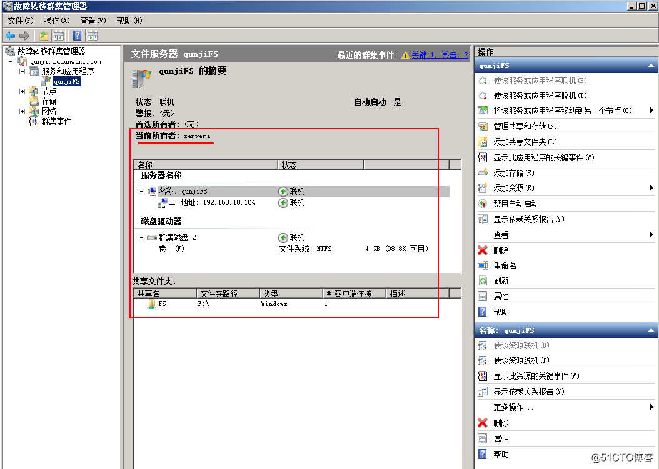Viewport: 659px width, 469px height.
Task: Click 使该资源脱机(T) action
Action: 521,360
